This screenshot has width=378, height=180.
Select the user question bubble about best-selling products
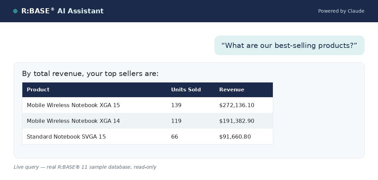click(289, 46)
